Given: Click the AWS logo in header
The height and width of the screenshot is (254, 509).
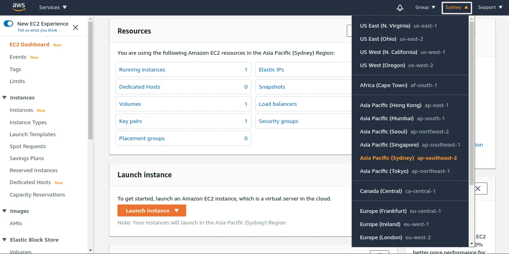Looking at the screenshot, I should click(19, 7).
